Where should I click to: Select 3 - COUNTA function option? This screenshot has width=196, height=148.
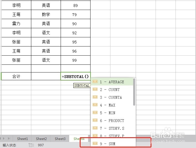pyautogui.click(x=112, y=97)
